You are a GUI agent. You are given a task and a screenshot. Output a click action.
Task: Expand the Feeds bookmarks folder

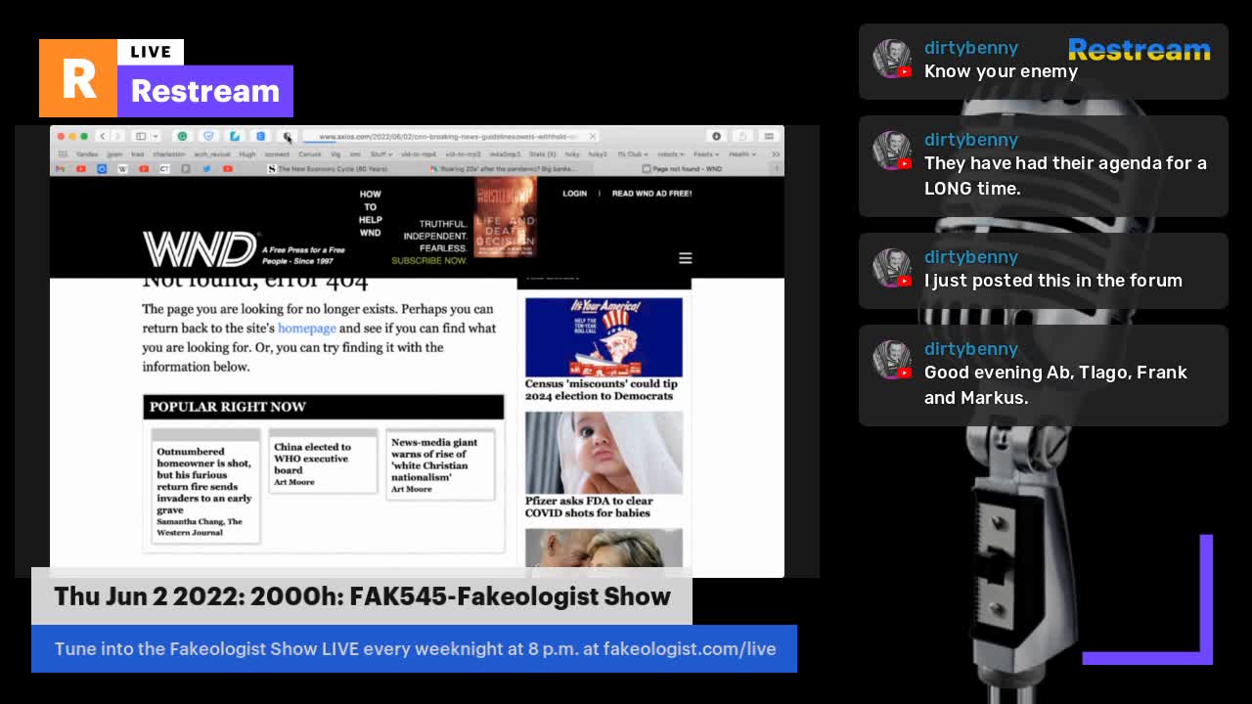tap(705, 154)
